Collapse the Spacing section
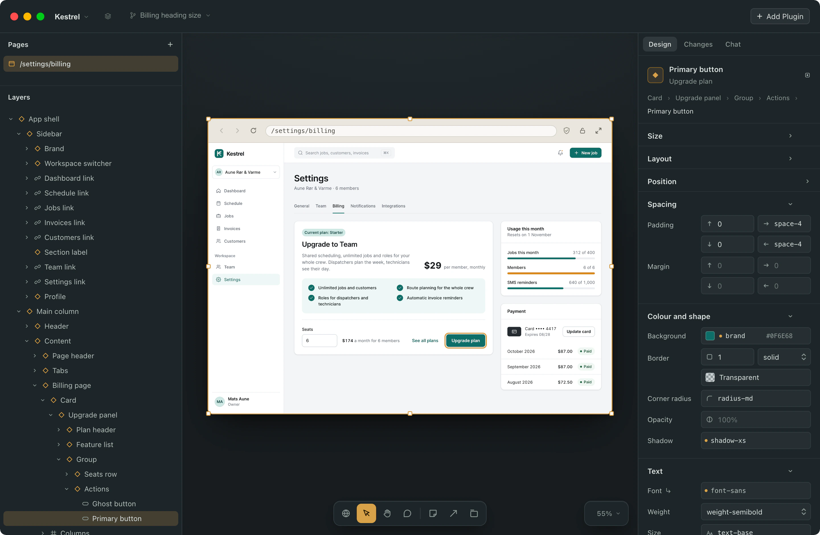Screen dimensions: 820x535 (790, 204)
